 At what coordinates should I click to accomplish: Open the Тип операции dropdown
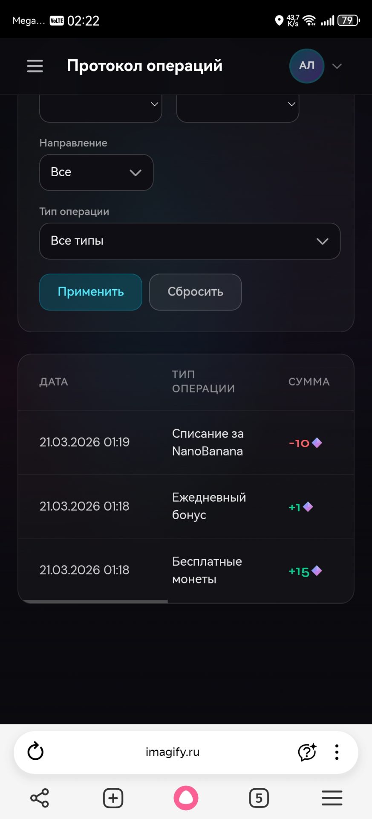click(x=190, y=241)
